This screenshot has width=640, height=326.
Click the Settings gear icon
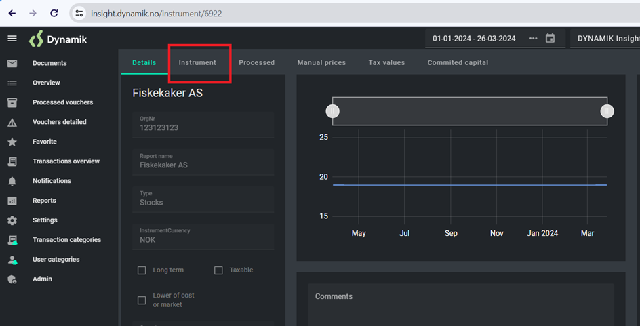pos(12,220)
